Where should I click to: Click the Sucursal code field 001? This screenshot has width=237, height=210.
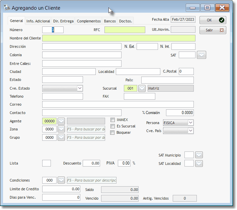tap(131, 88)
